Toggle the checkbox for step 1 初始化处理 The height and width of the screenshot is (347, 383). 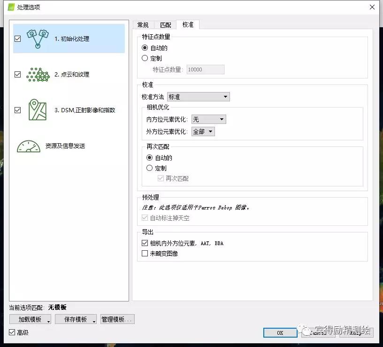[x=18, y=39]
